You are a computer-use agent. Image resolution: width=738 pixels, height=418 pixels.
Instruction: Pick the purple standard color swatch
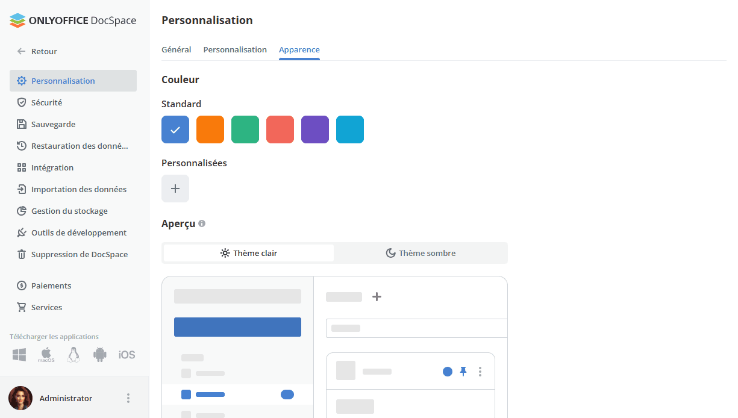[x=315, y=129]
